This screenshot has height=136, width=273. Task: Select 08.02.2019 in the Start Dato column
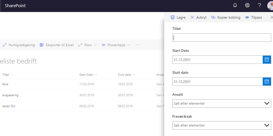point(87,106)
